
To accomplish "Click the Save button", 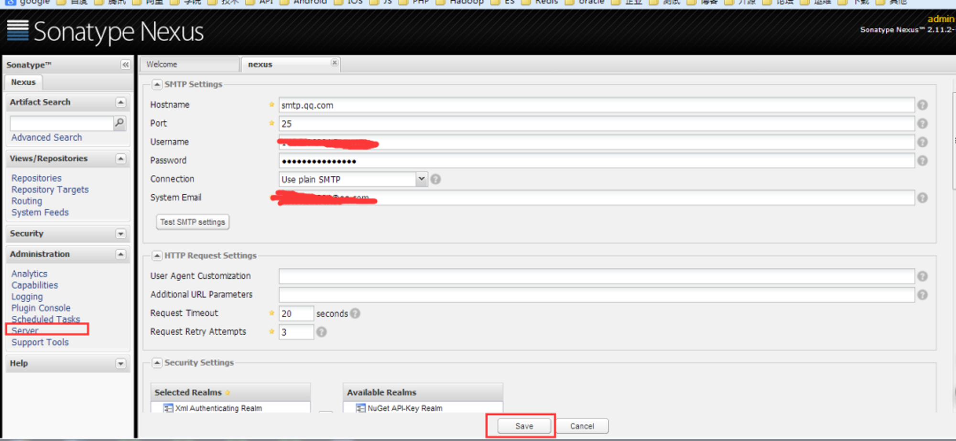I will [x=524, y=426].
